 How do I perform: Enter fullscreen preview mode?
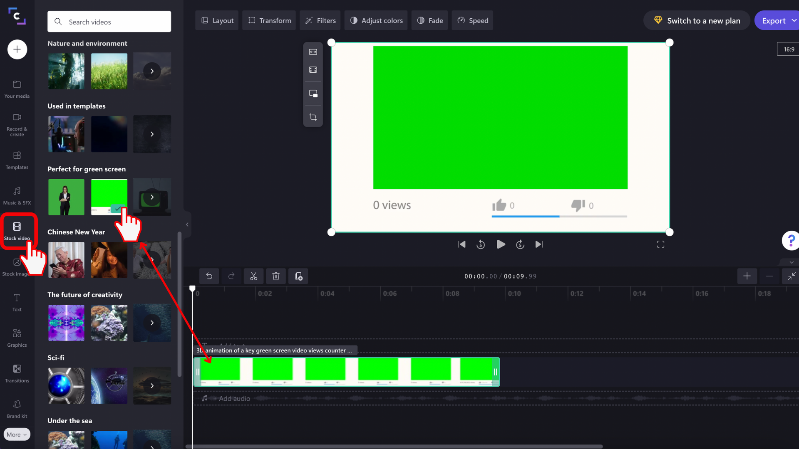660,244
